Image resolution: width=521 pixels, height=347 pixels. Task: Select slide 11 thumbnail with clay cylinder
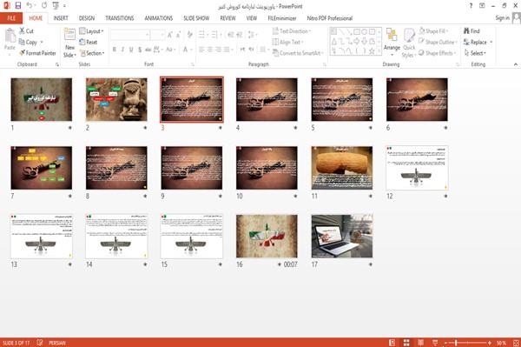tap(342, 168)
